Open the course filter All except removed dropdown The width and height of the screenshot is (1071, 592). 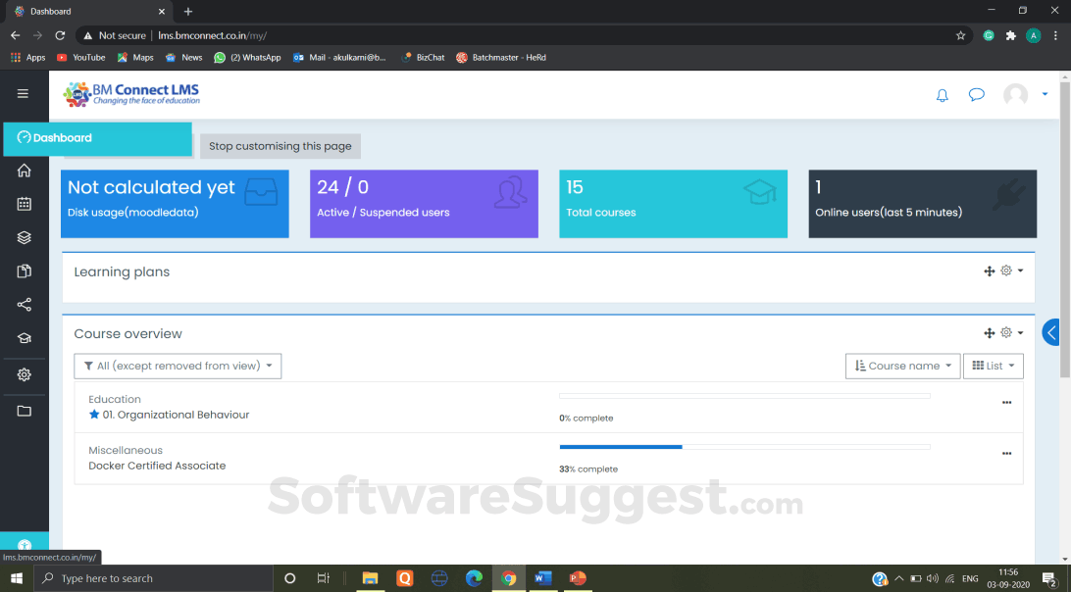point(178,366)
